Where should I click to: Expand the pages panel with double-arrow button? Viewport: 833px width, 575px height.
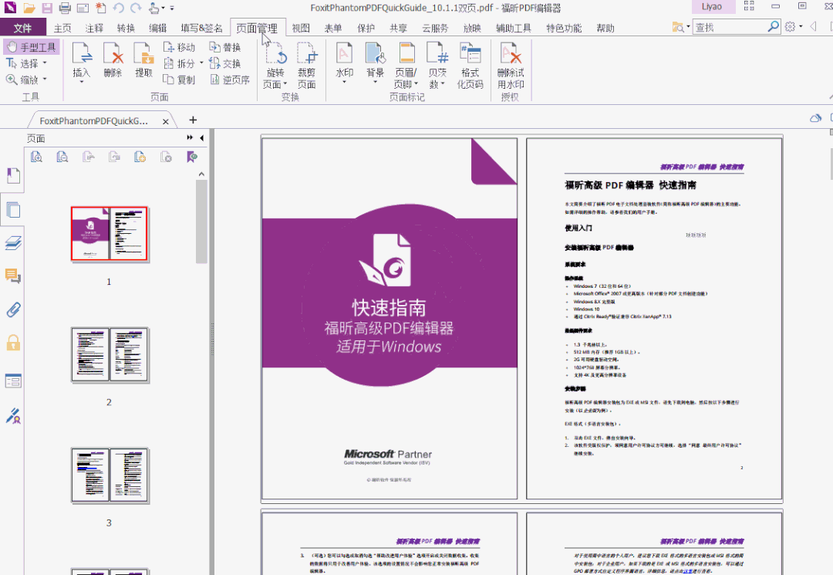(x=190, y=137)
